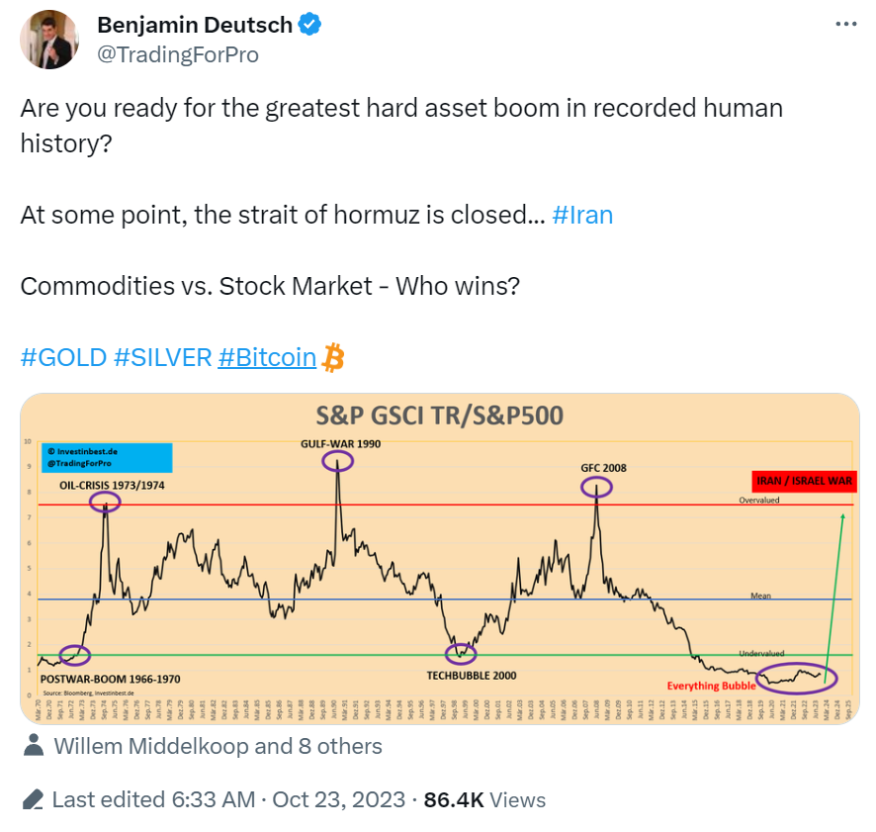
Task: Open the @TradingForPro handle
Action: click(178, 54)
